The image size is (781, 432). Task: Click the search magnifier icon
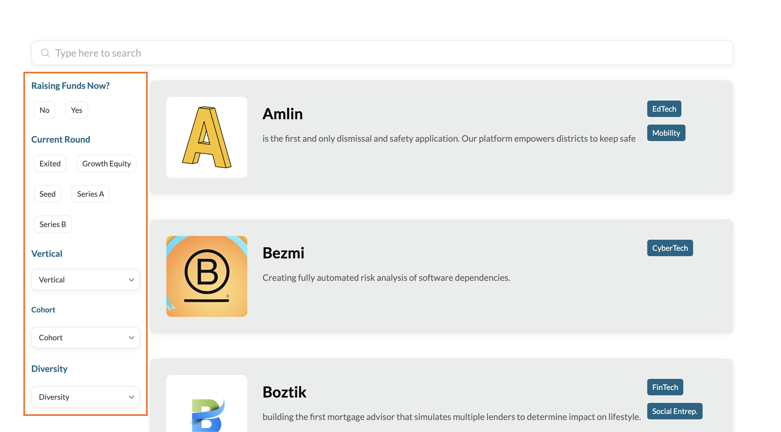45,53
